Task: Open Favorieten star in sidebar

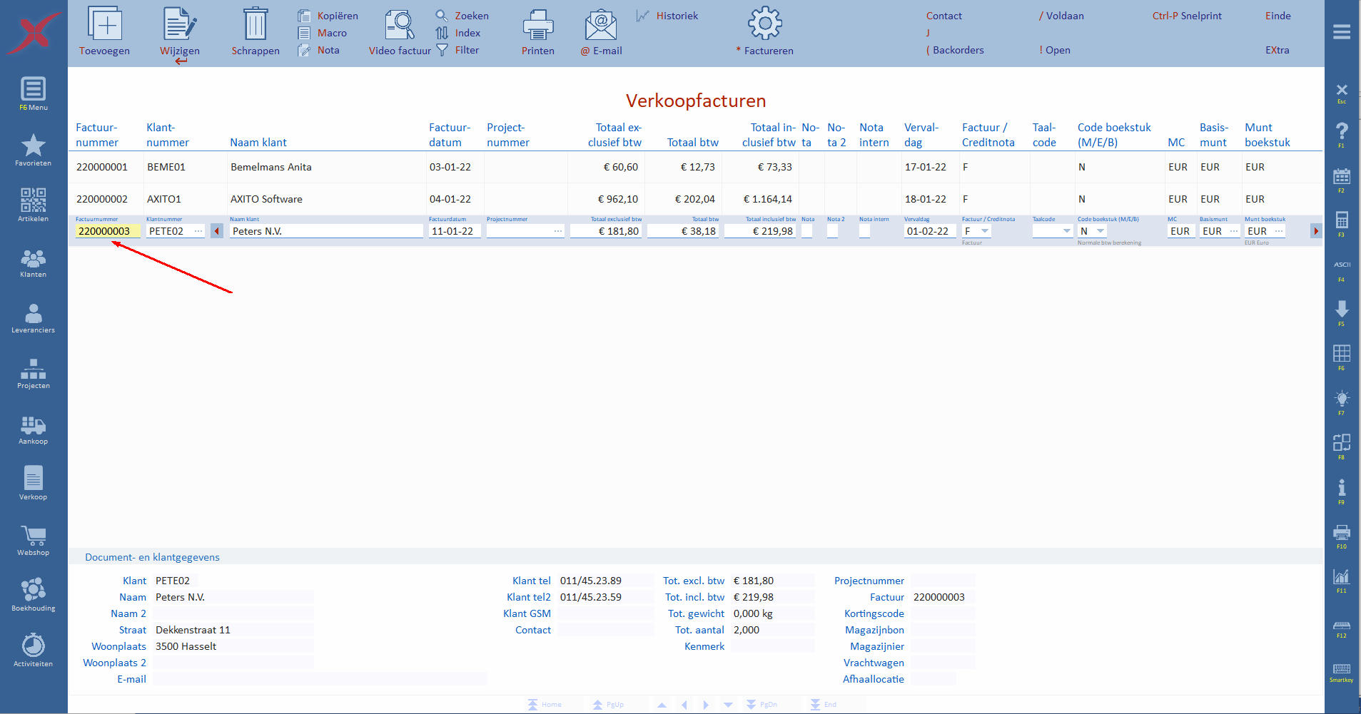Action: (x=34, y=149)
